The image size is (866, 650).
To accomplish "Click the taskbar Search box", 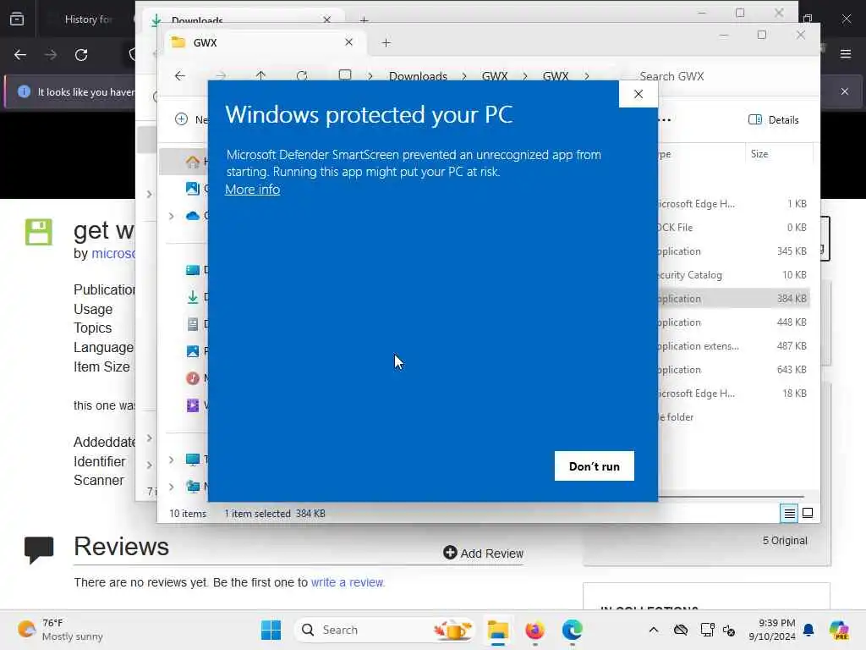I will pos(385,630).
